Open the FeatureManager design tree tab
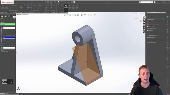Image resolution: width=170 pixels, height=95 pixels. pyautogui.click(x=2, y=16)
